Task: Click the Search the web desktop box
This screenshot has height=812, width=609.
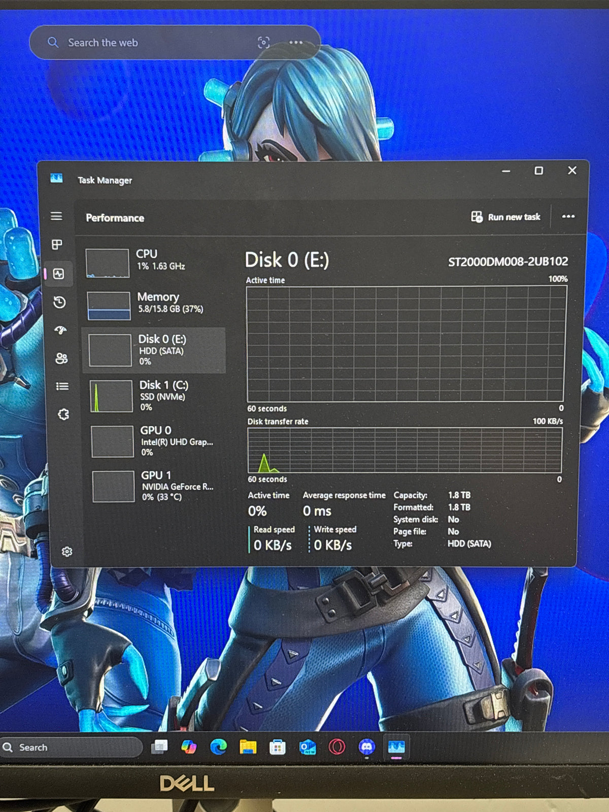Action: [175, 43]
